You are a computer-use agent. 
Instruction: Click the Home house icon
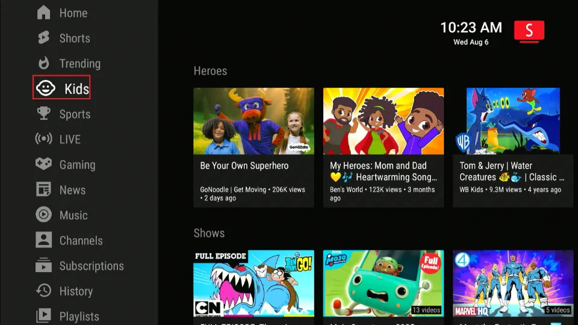pyautogui.click(x=43, y=13)
